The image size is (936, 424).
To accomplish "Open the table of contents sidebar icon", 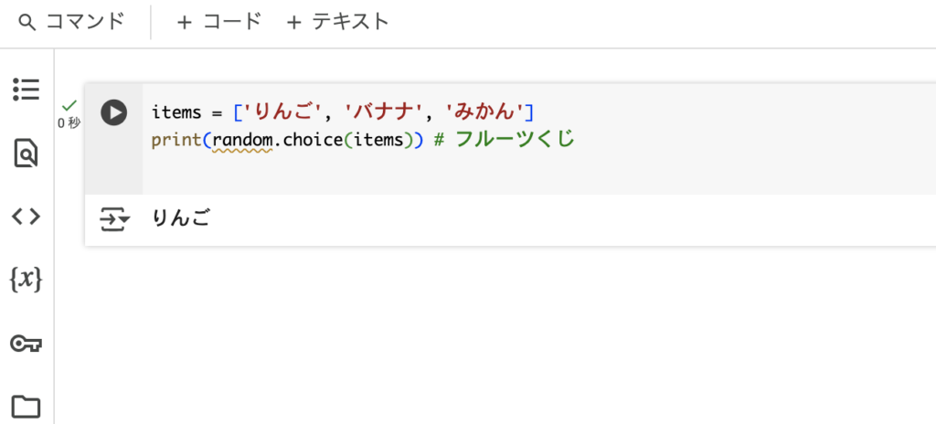I will (x=27, y=90).
